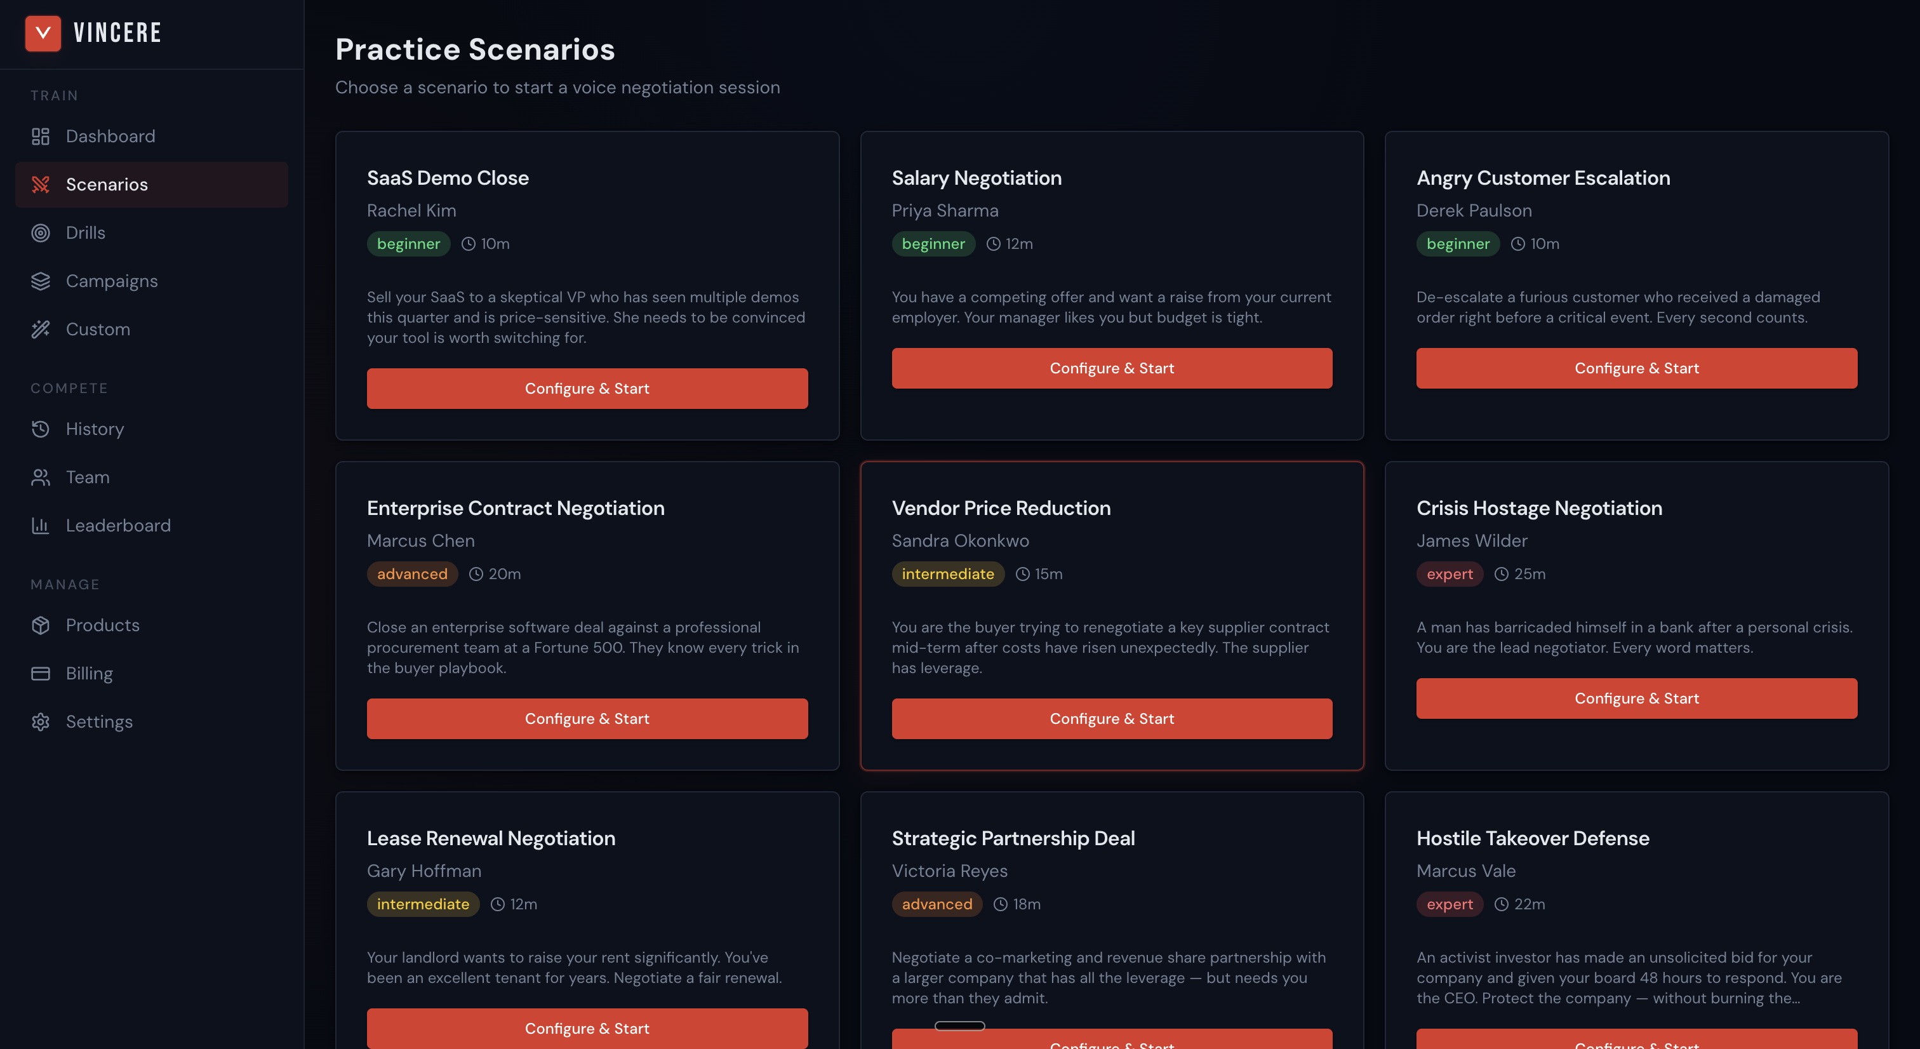Click the Billing card icon
The image size is (1920, 1049).
40,673
